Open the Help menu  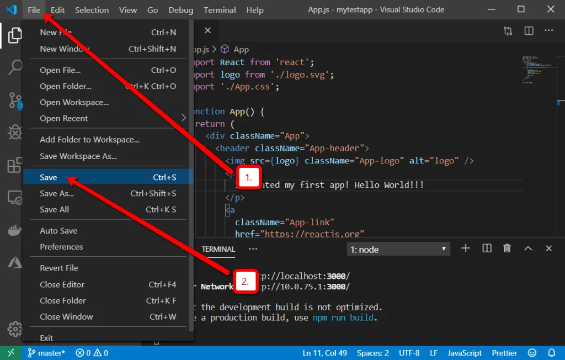click(x=255, y=10)
